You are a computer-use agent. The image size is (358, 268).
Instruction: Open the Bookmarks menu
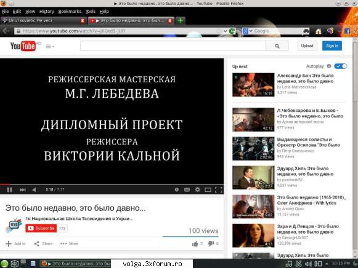coord(70,12)
